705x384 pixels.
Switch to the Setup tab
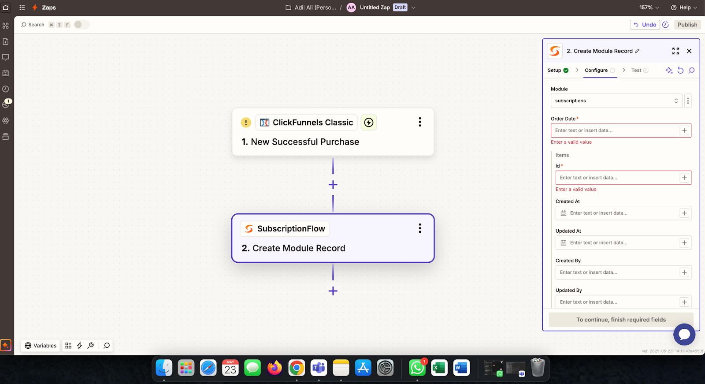558,70
